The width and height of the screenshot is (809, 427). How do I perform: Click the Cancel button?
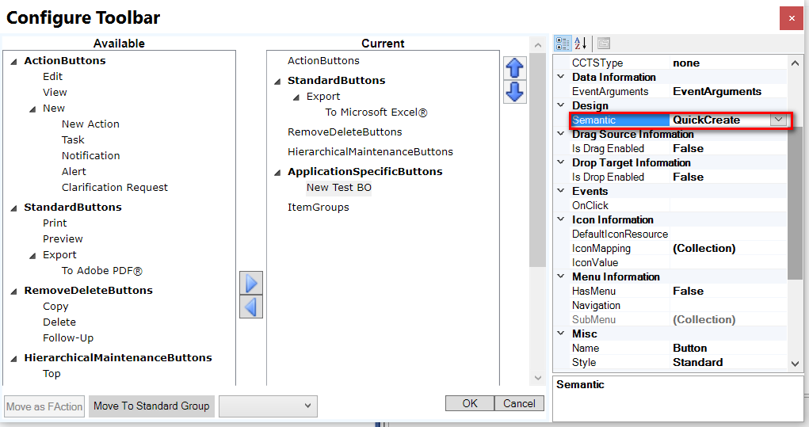(x=519, y=403)
